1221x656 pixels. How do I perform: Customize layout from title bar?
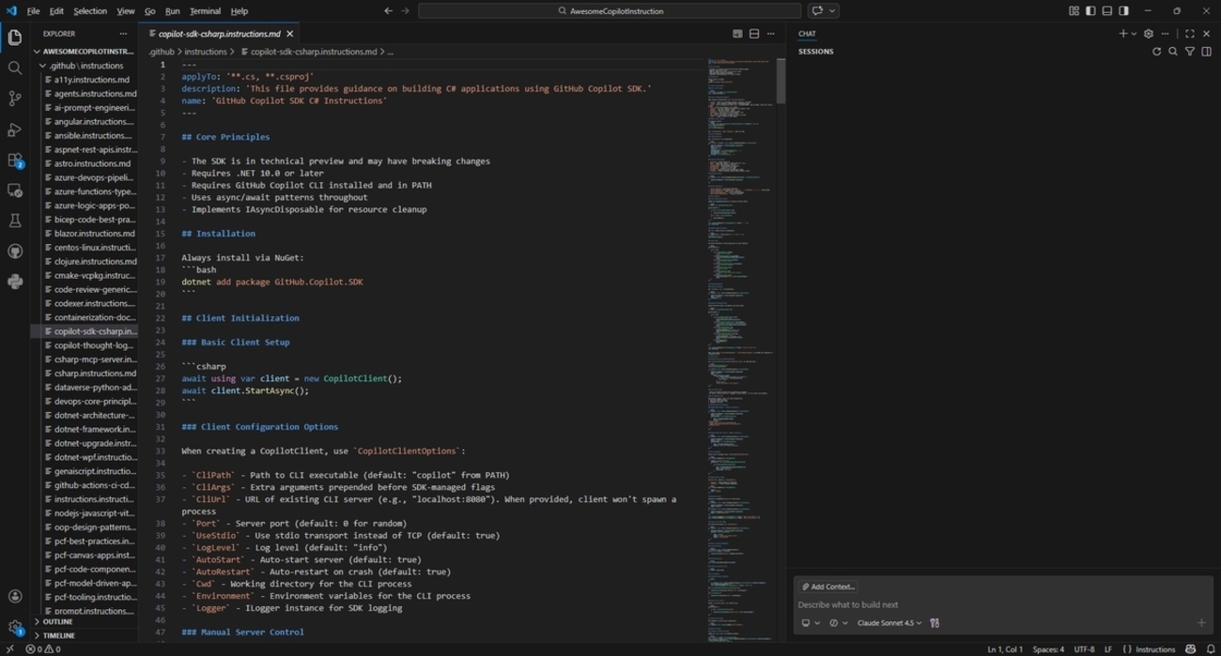1074,11
